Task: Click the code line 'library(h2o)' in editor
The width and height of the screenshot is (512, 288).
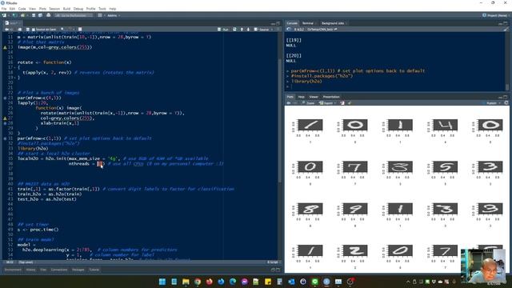Action: click(33, 149)
